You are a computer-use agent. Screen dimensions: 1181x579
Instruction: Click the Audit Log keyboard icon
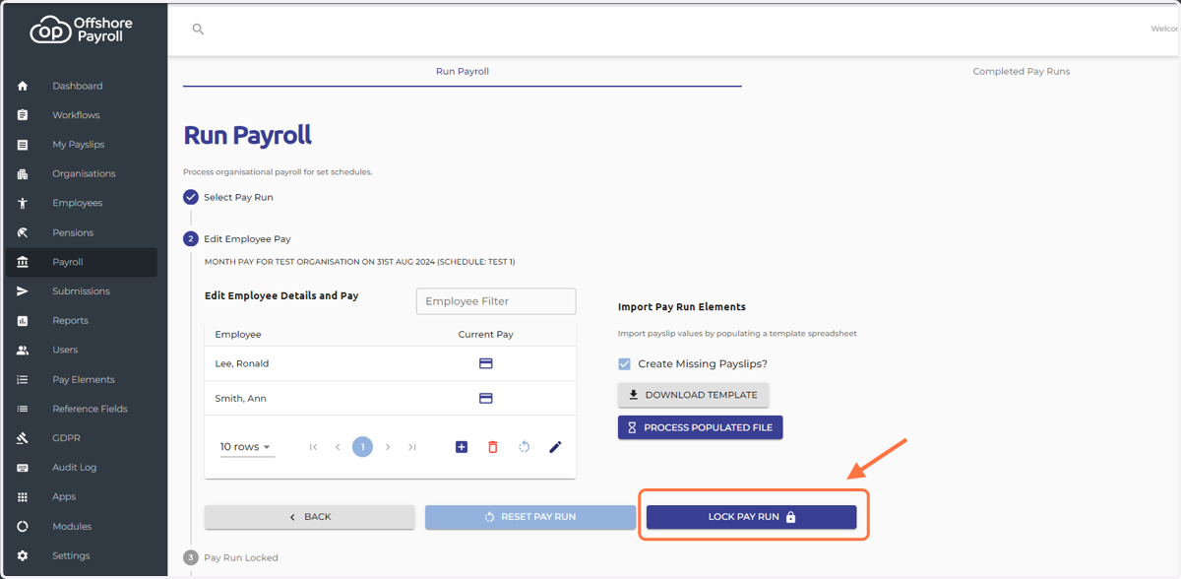tap(23, 468)
